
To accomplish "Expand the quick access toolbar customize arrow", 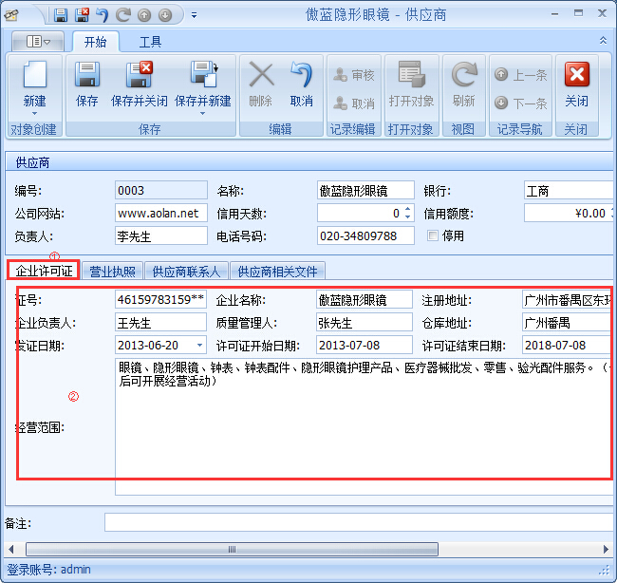I will click(194, 15).
